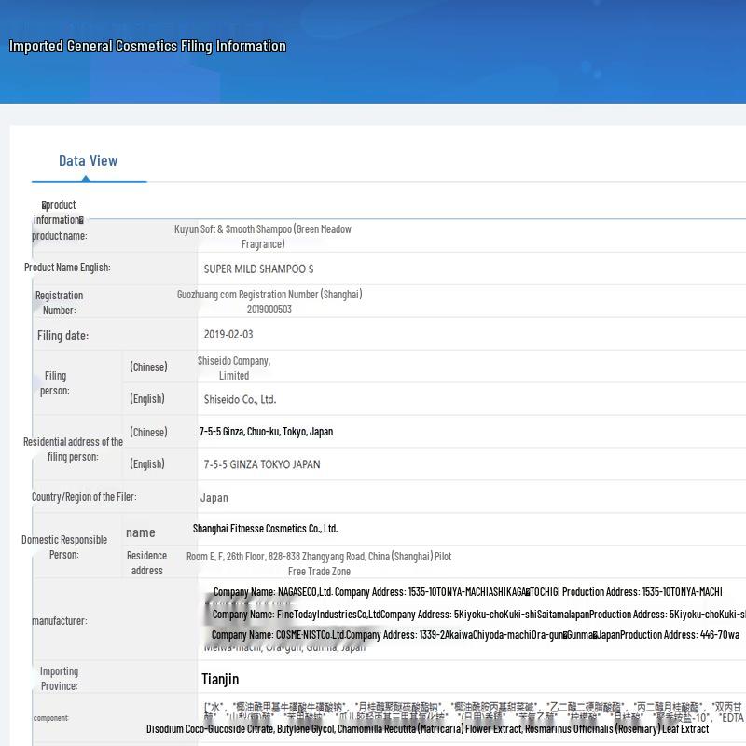Select SUPER MILD SHAMPOO S text

pyautogui.click(x=258, y=269)
